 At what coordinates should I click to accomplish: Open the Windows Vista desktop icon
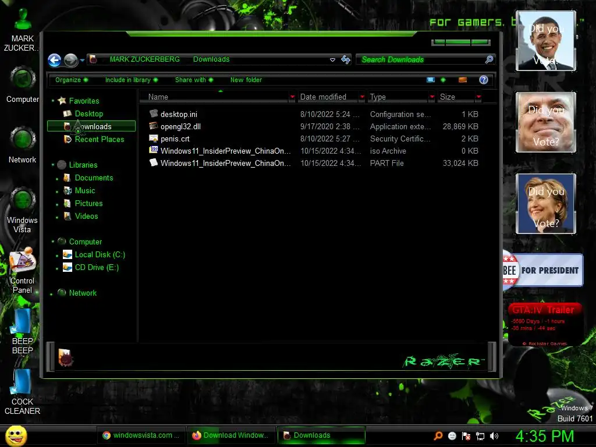pyautogui.click(x=23, y=210)
